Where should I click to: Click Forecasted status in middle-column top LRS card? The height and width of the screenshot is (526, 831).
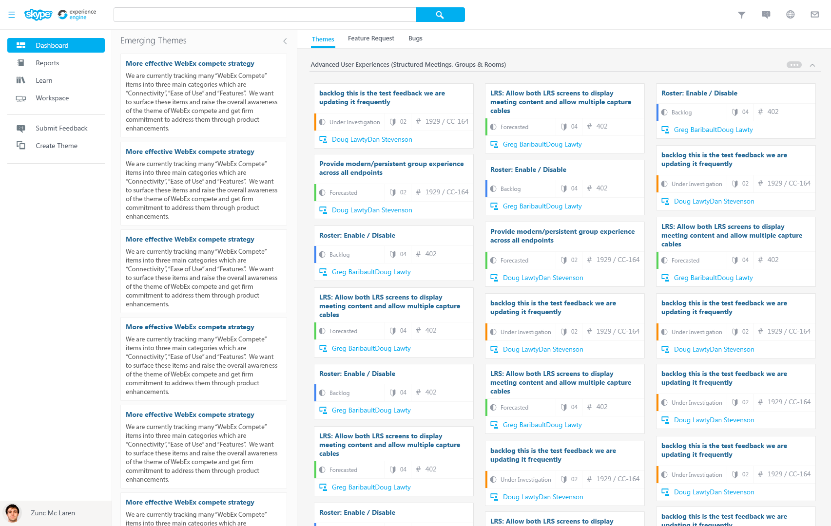point(514,127)
